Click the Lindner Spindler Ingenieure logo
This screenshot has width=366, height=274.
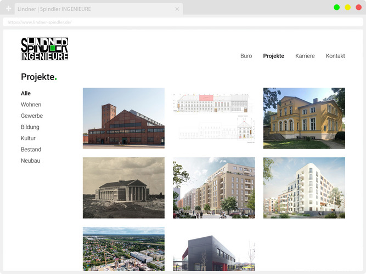tap(44, 49)
